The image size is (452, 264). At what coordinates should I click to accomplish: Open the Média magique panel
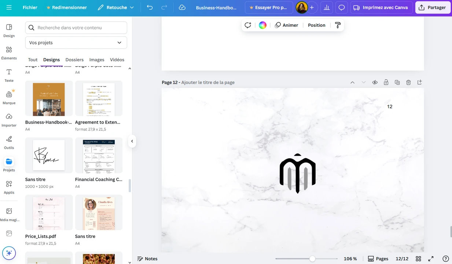(9, 215)
